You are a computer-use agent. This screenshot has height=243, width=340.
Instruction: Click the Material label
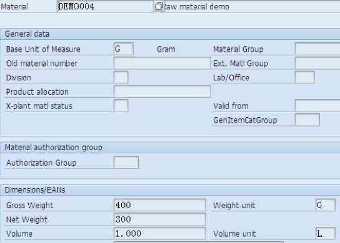coord(14,6)
